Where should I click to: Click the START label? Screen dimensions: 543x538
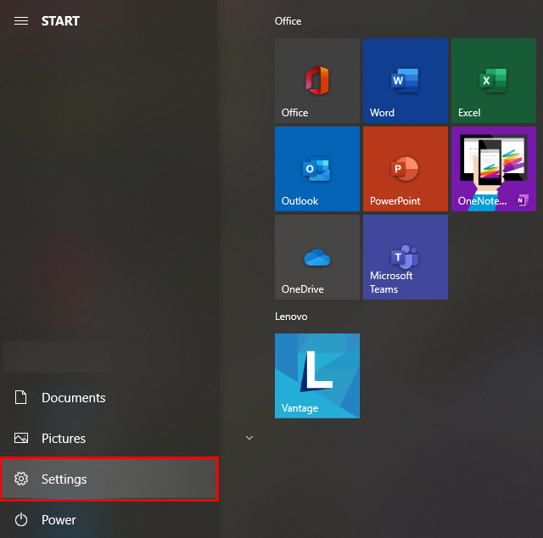pyautogui.click(x=60, y=21)
